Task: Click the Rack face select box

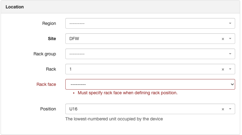Action: click(x=150, y=84)
